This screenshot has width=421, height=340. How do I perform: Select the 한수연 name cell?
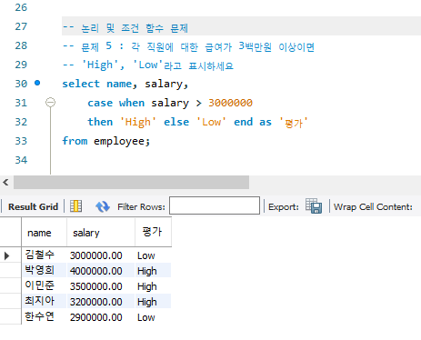[45, 317]
